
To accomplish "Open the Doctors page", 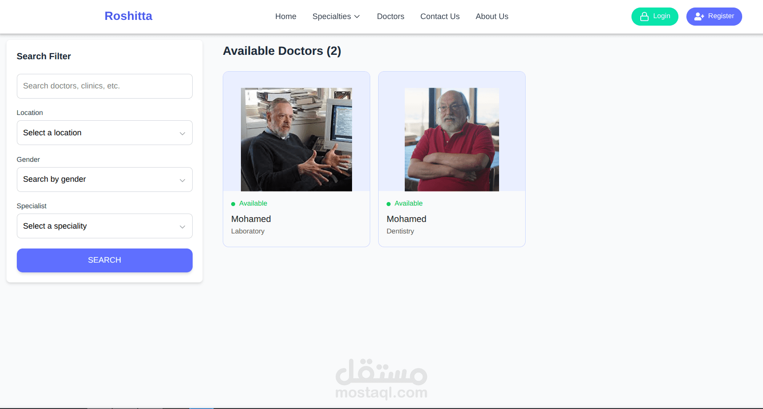I will point(391,16).
